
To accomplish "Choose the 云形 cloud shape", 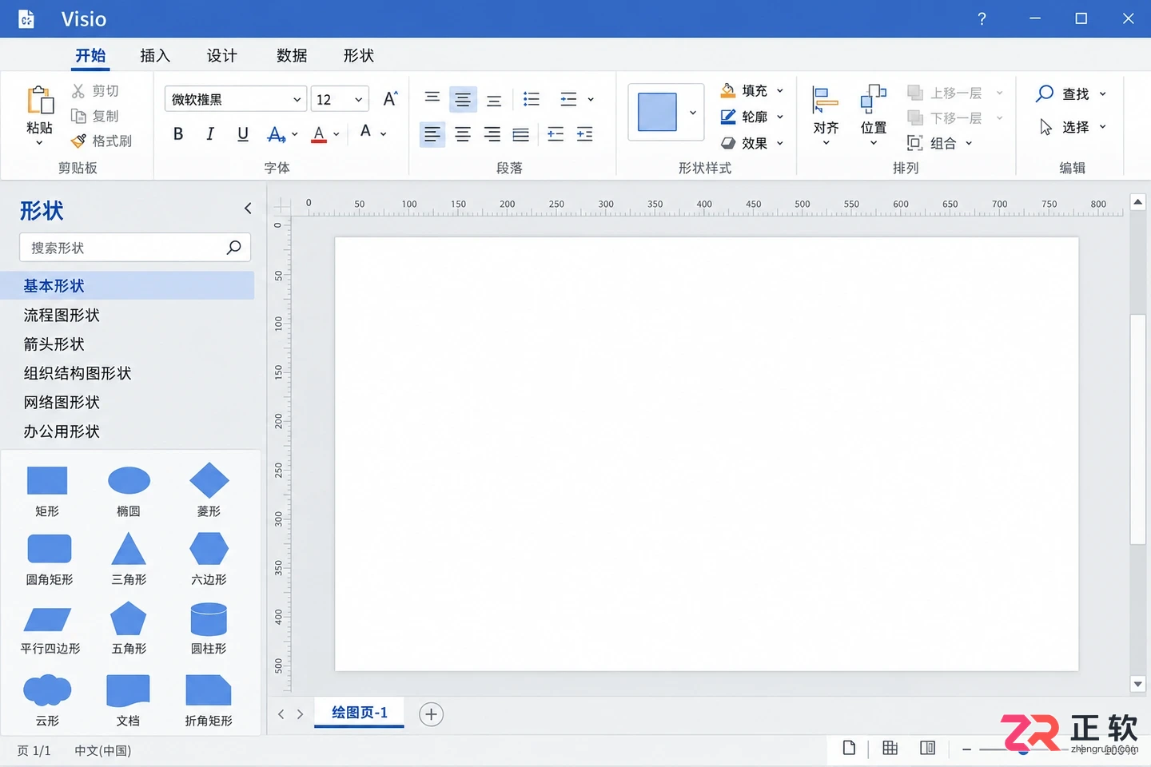I will (x=47, y=690).
